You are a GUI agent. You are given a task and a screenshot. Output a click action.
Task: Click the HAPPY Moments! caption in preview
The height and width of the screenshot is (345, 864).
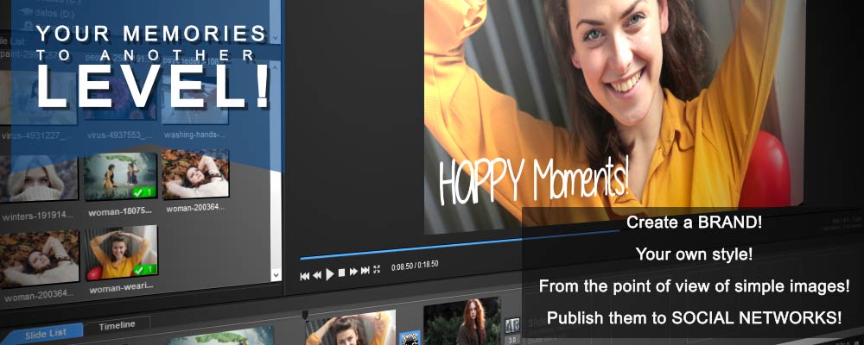(x=533, y=179)
